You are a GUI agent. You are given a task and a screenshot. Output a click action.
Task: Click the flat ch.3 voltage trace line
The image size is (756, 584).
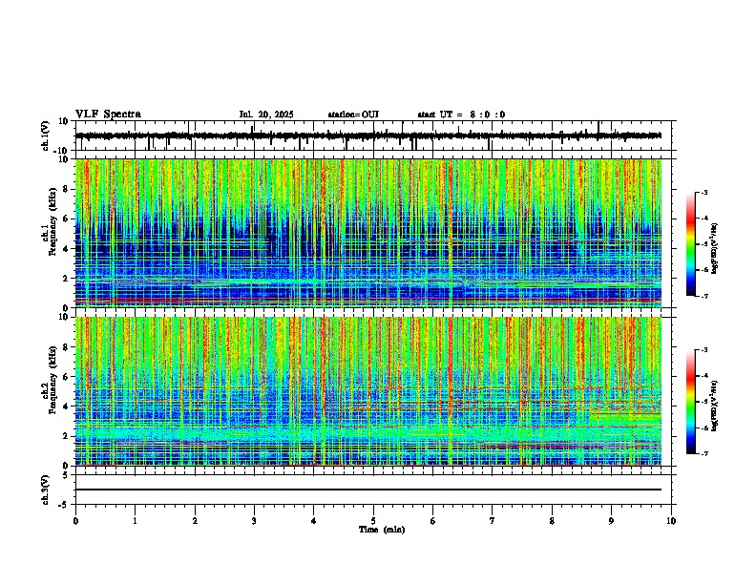368,490
